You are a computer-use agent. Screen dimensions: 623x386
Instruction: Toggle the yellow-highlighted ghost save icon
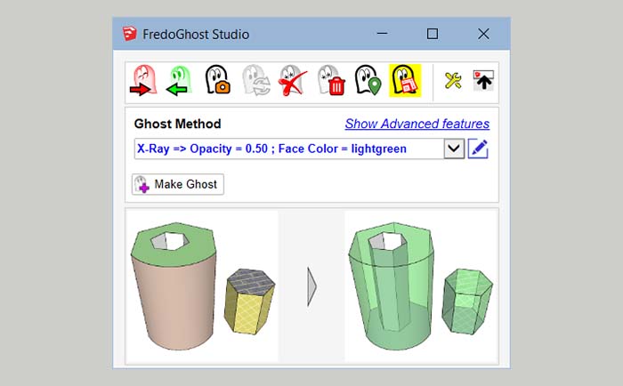click(x=404, y=81)
